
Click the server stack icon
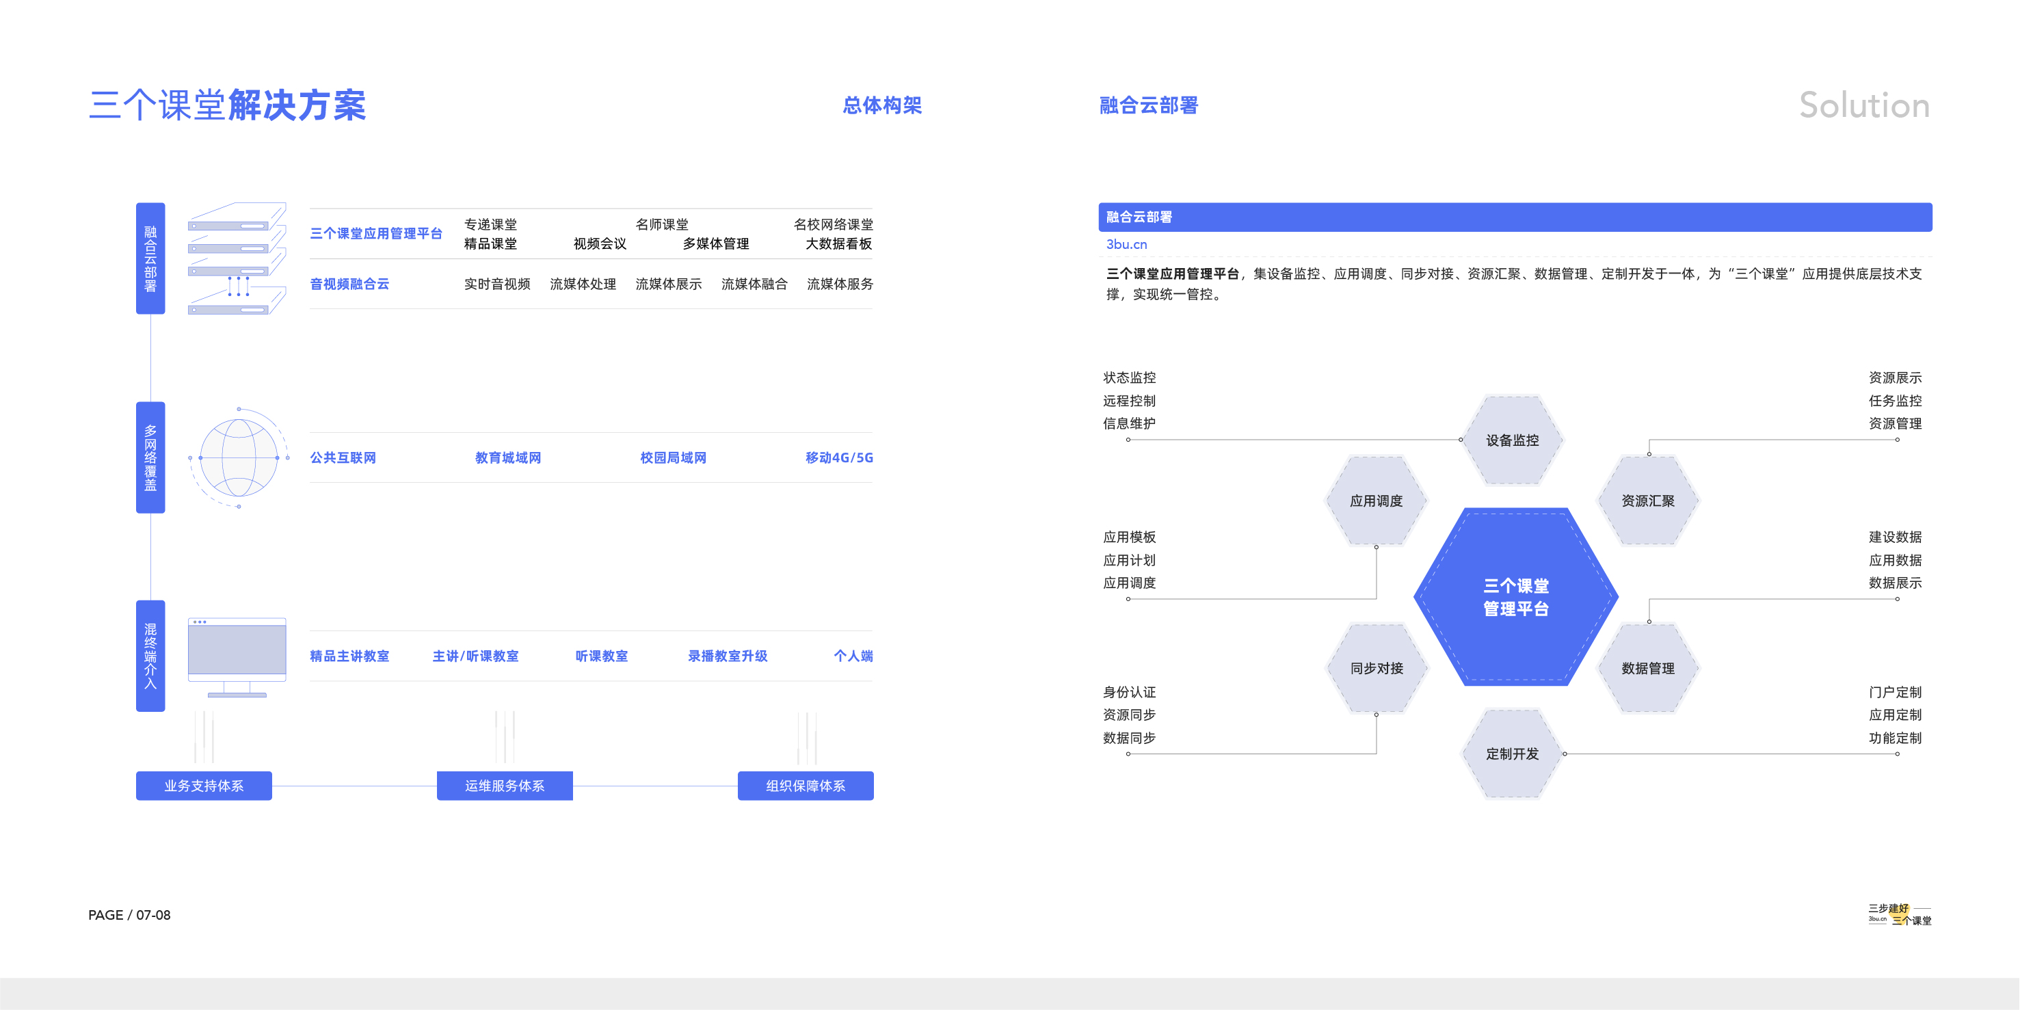coord(237,258)
